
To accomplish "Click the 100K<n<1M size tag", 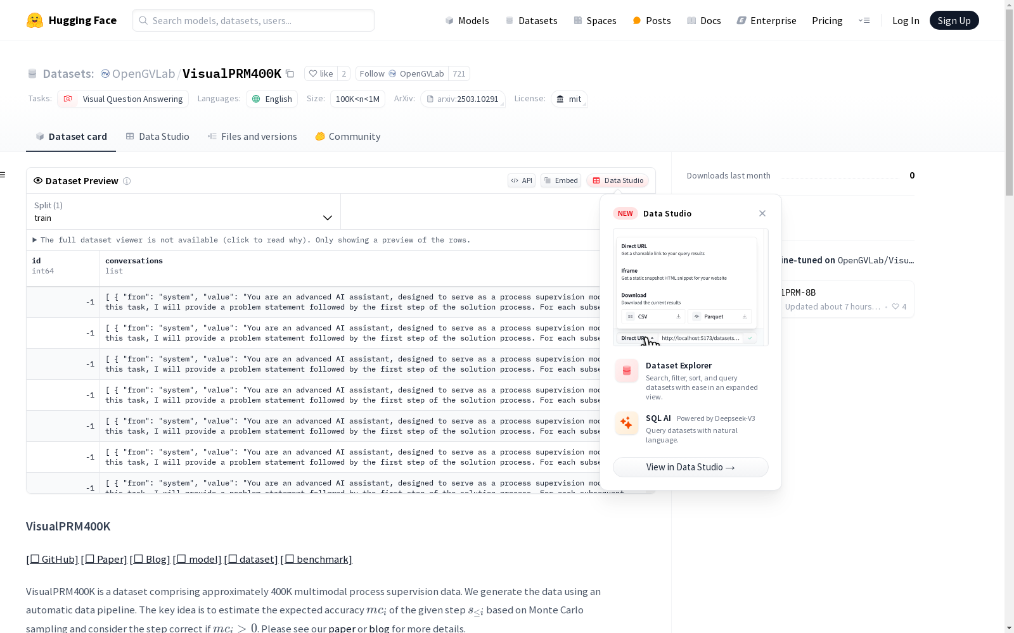I will pos(357,99).
